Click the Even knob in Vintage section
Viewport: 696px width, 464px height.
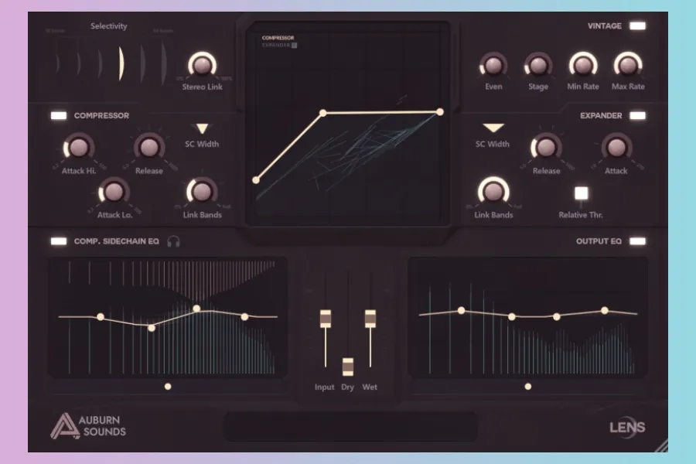click(493, 66)
